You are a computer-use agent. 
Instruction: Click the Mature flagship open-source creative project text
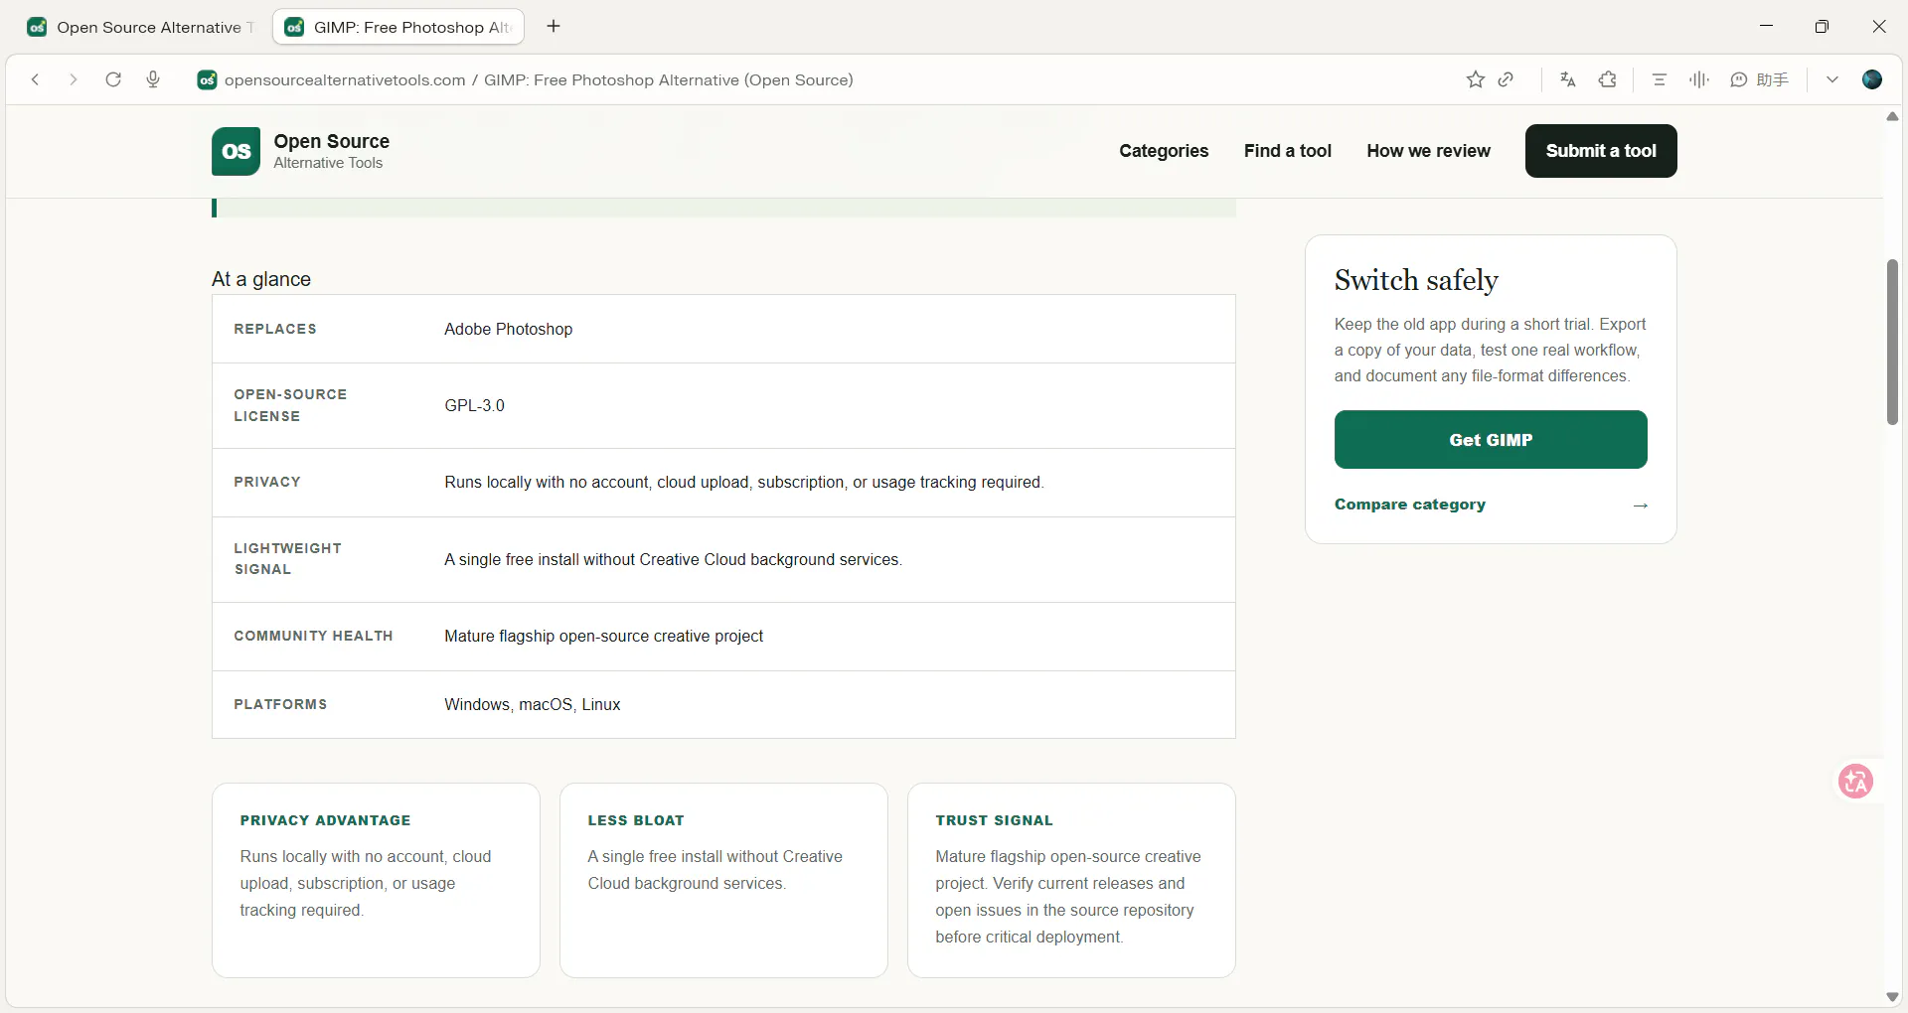pyautogui.click(x=603, y=637)
